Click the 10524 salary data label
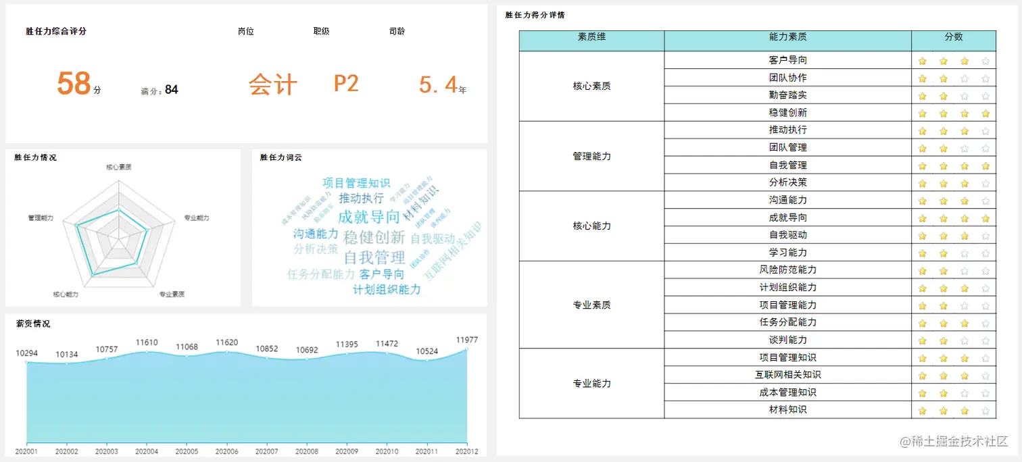Image resolution: width=1022 pixels, height=462 pixels. click(x=427, y=351)
